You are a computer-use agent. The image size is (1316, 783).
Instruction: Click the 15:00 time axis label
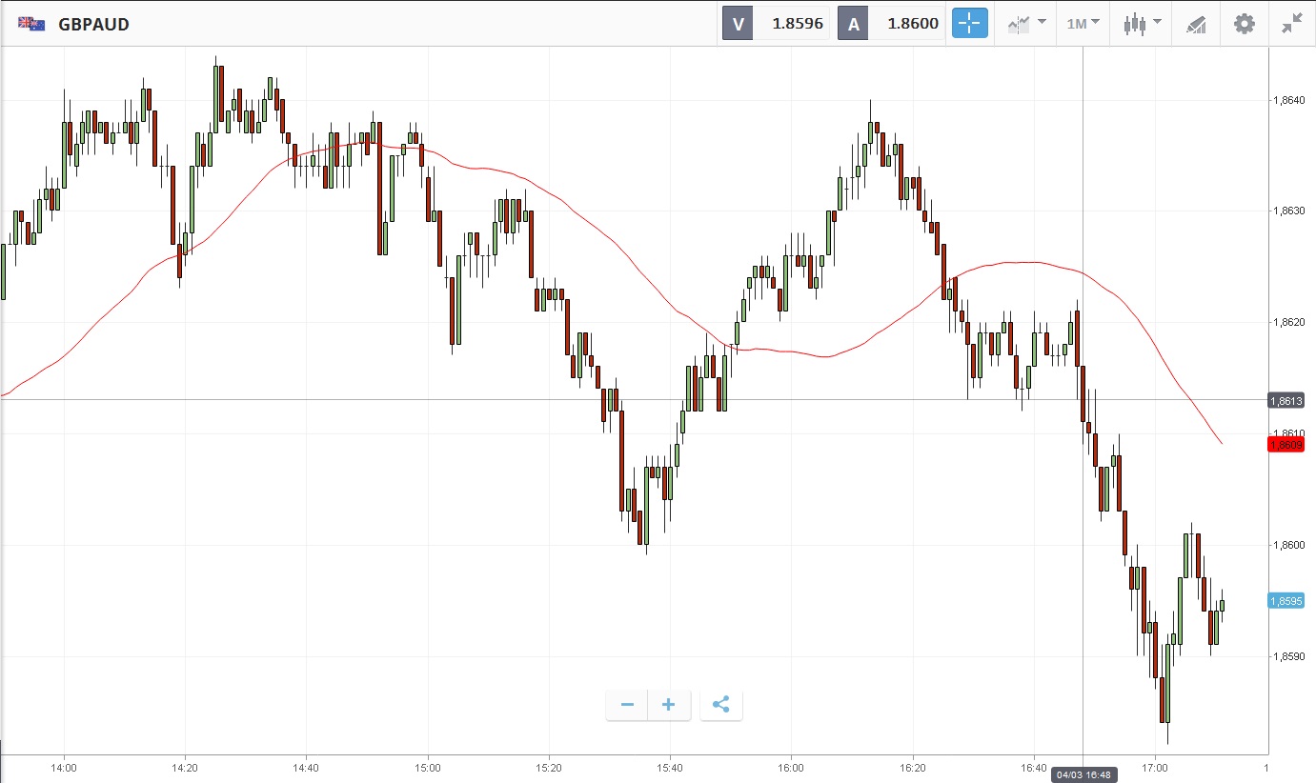point(428,767)
